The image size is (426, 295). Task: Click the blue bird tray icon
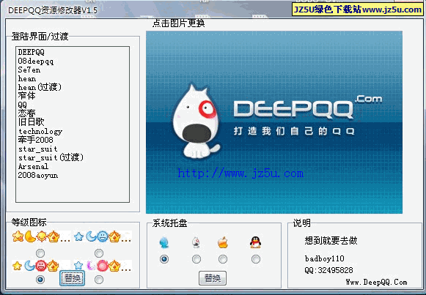pos(164,242)
